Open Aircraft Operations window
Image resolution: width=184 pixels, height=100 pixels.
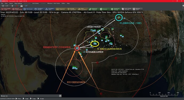[72, 9]
